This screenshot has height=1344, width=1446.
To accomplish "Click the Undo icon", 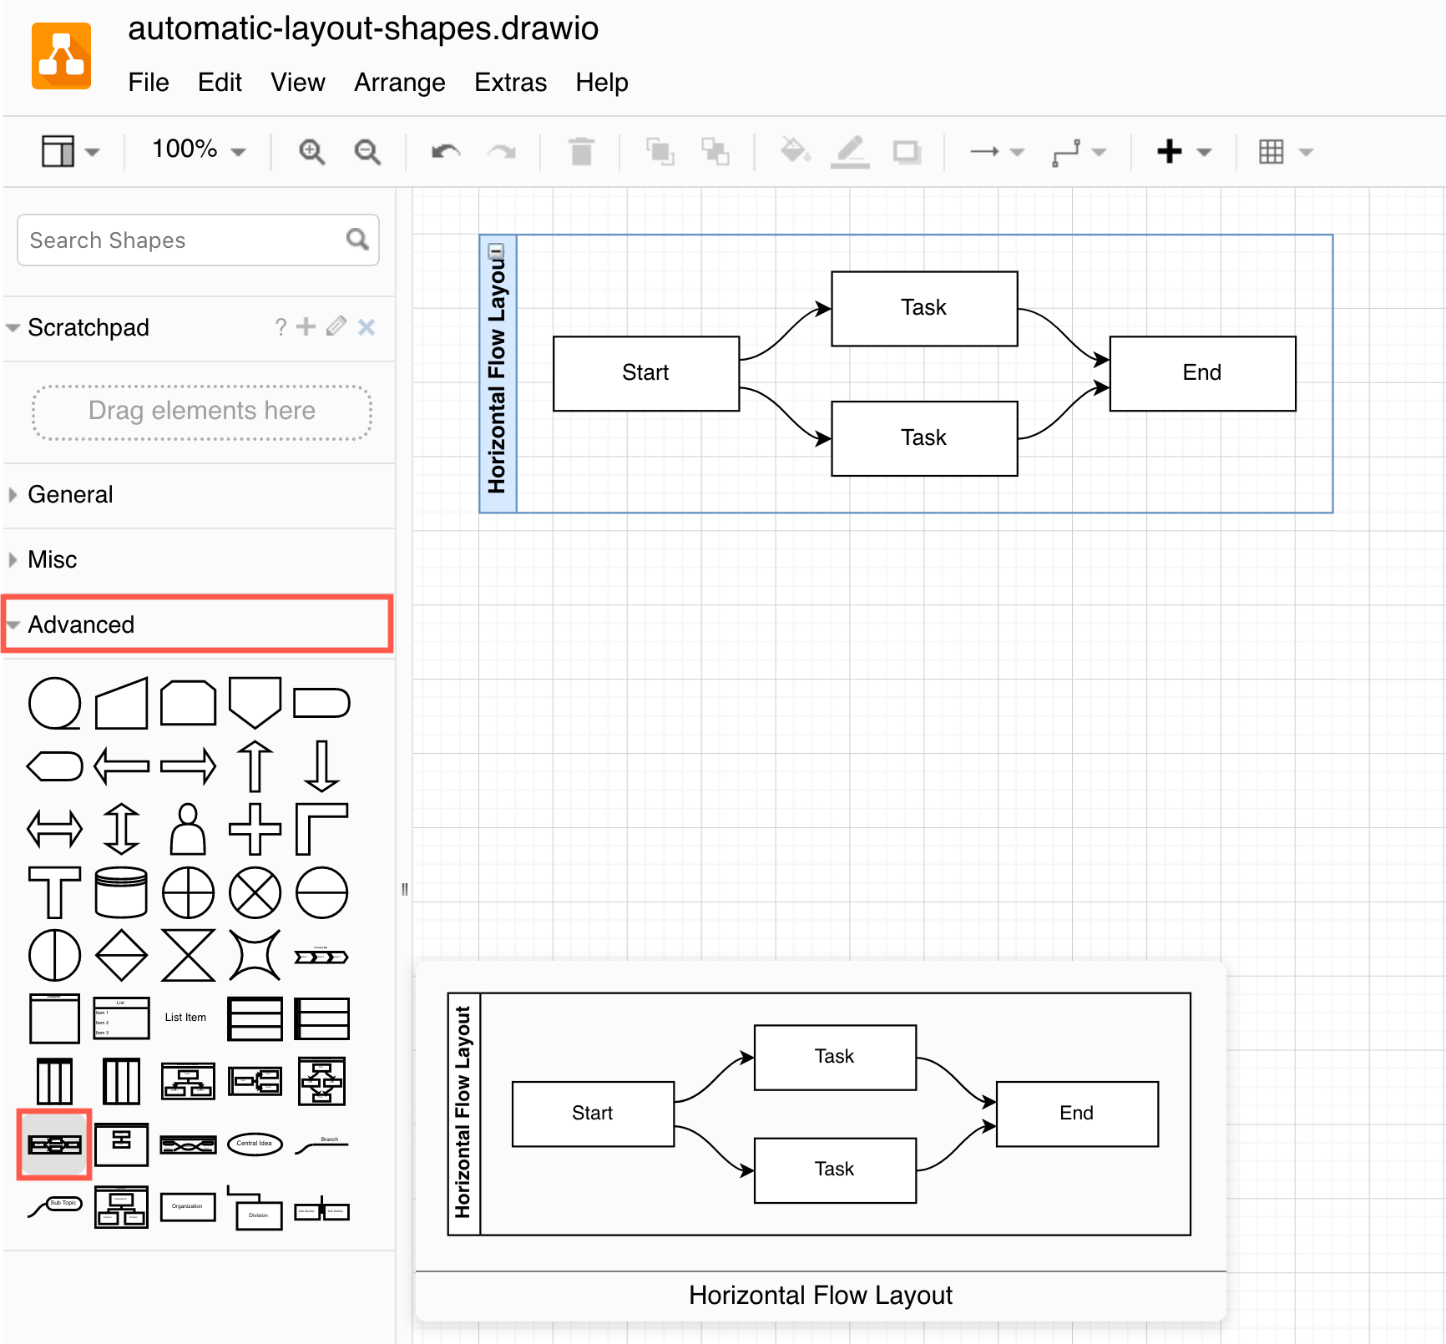I will [x=443, y=151].
